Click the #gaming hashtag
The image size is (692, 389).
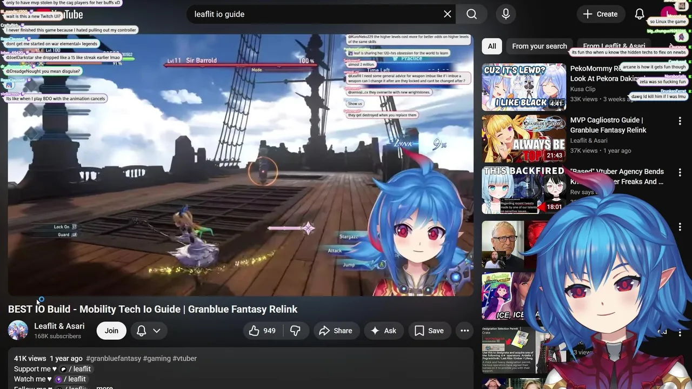coord(157,359)
